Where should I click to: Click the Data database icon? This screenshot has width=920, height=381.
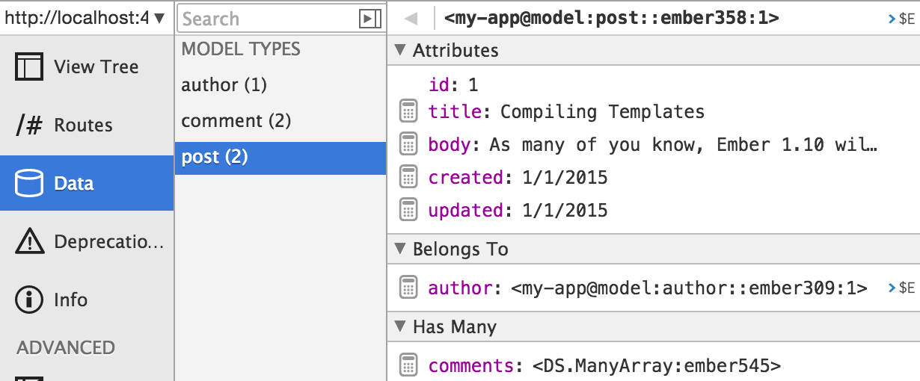point(30,184)
